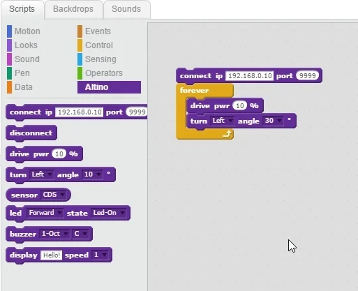Image resolution: width=358 pixels, height=291 pixels.
Task: Click the Hello! text field in display block
Action: (52, 255)
